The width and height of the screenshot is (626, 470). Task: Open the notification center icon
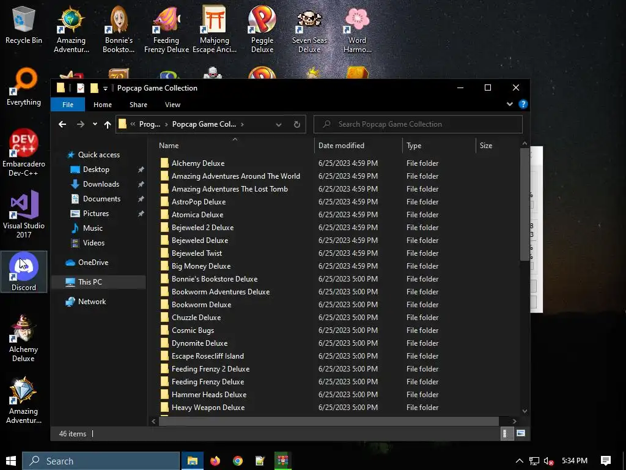pyautogui.click(x=606, y=461)
